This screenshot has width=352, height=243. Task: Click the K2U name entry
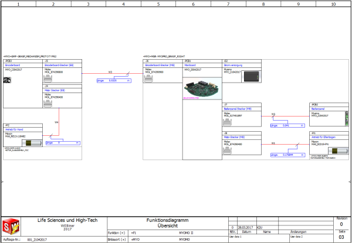pos(259,228)
